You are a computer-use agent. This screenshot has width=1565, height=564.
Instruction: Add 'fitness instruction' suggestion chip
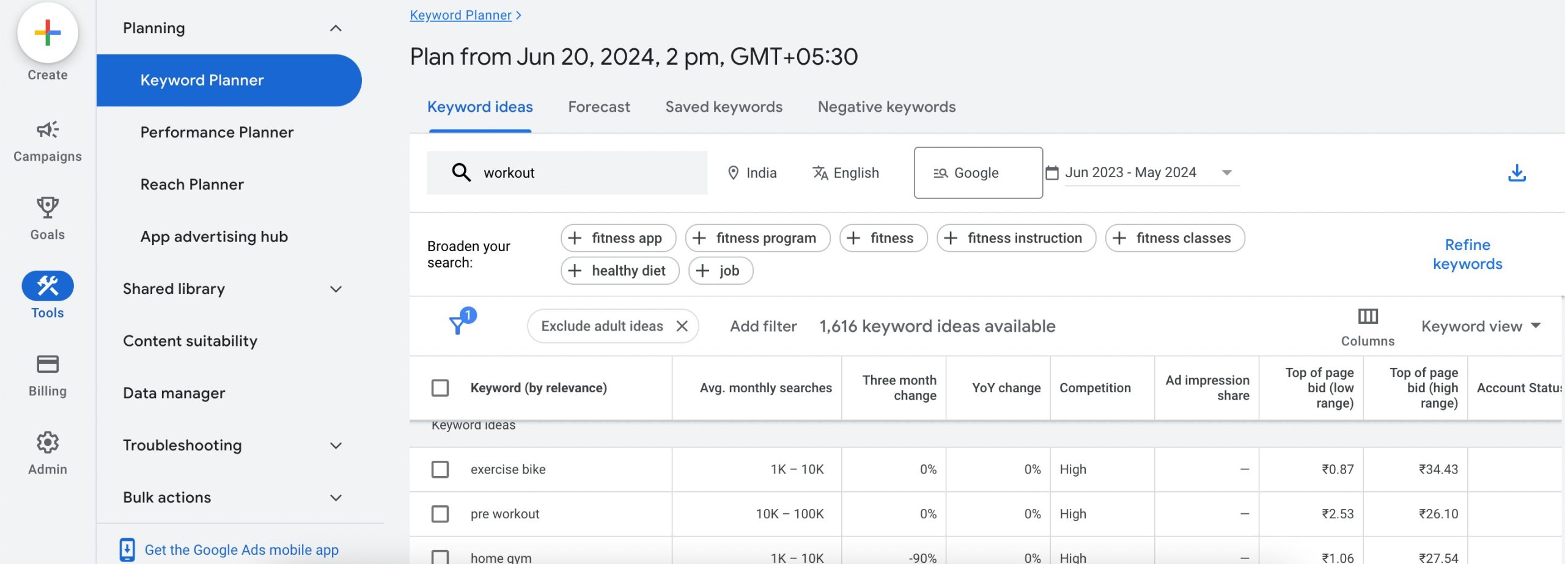pos(1016,238)
